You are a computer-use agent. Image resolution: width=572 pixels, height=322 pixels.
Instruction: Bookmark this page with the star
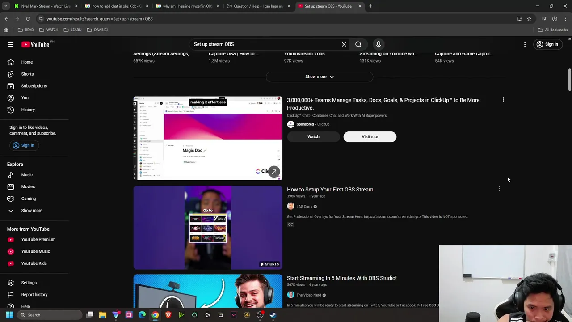pos(529,19)
